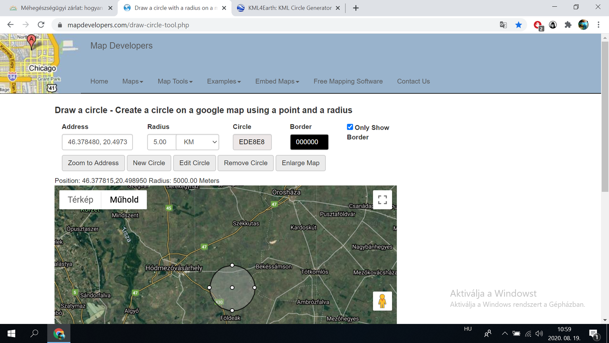Click the Map Developers site title
This screenshot has height=343, width=609.
click(x=121, y=46)
